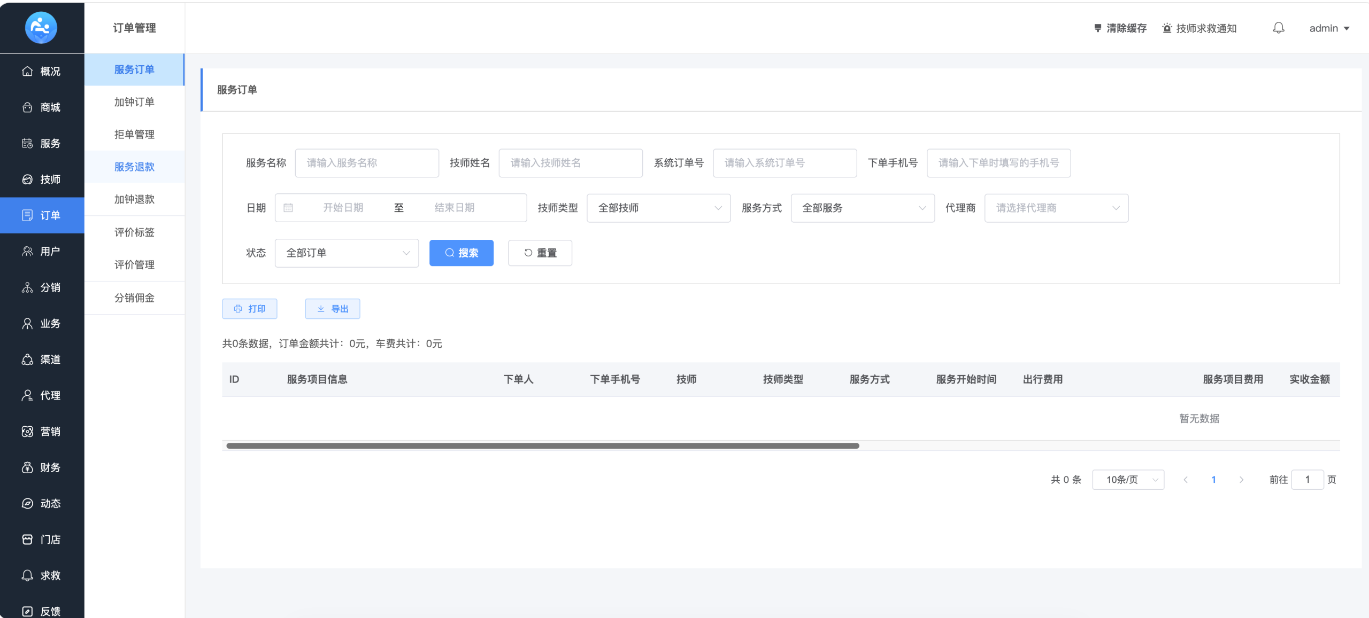1369x618 pixels.
Task: Select 服务订单 submenu item
Action: (x=134, y=69)
